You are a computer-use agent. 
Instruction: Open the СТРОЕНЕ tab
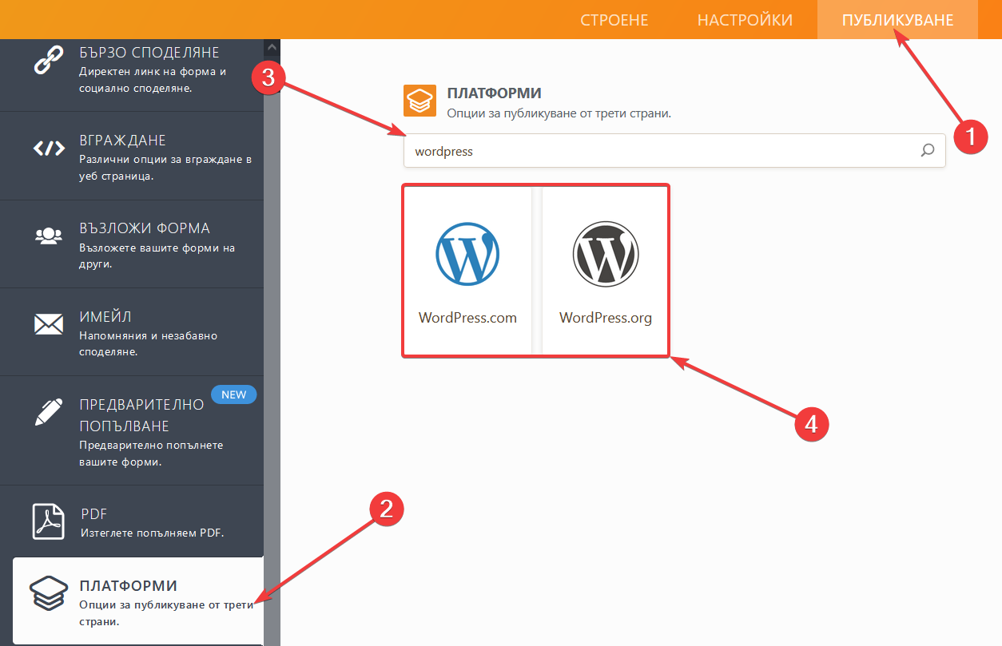coord(614,20)
